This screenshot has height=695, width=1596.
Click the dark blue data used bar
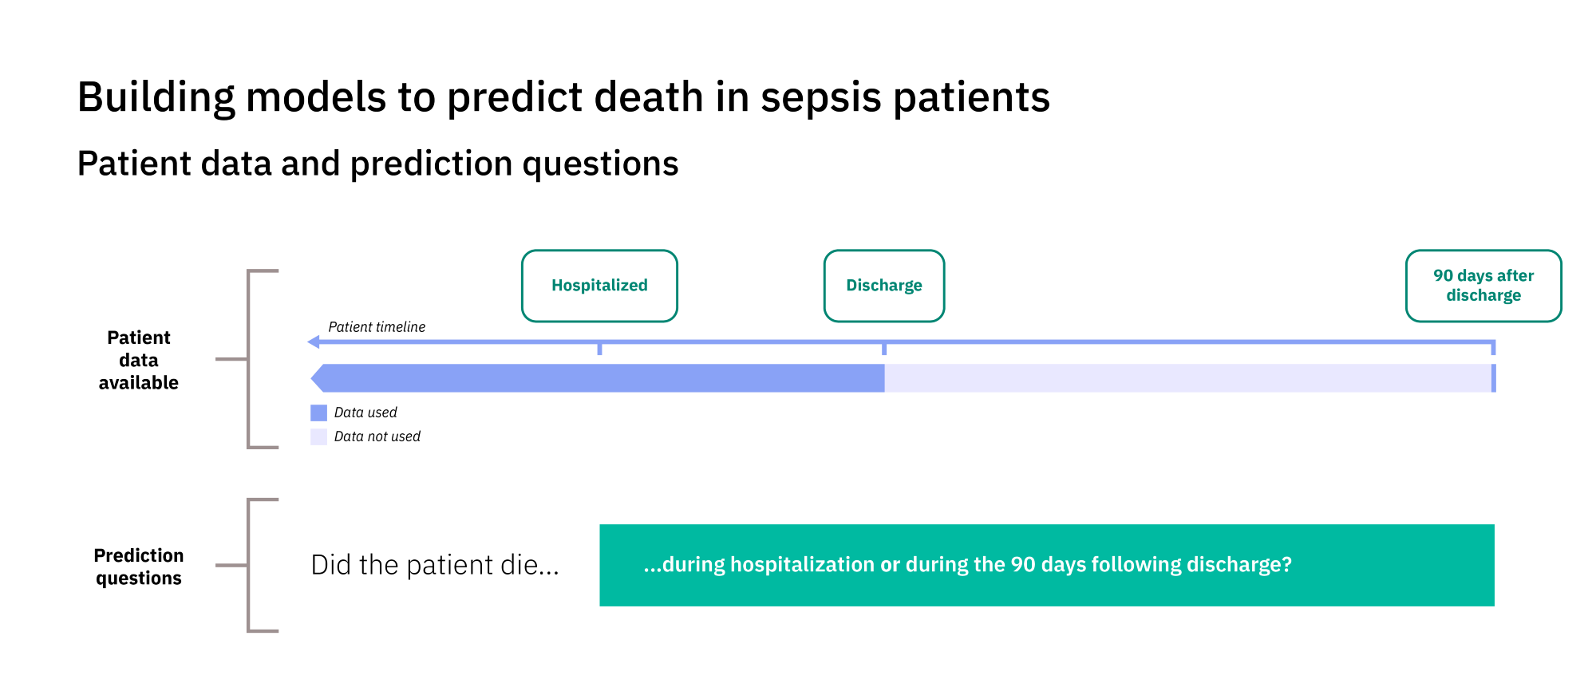point(598,378)
